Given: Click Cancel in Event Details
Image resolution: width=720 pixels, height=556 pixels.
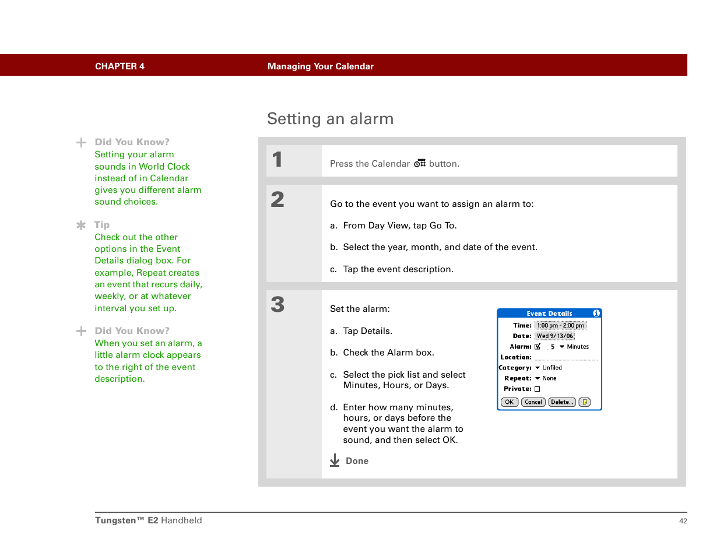Looking at the screenshot, I should [x=533, y=402].
